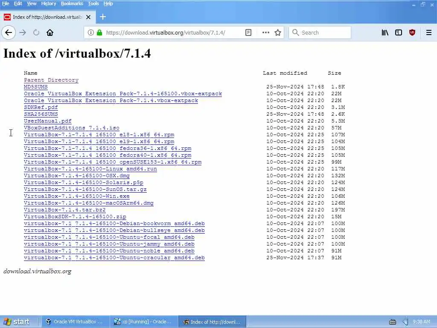Go back with the browser back arrow
The width and height of the screenshot is (437, 328).
9,32
